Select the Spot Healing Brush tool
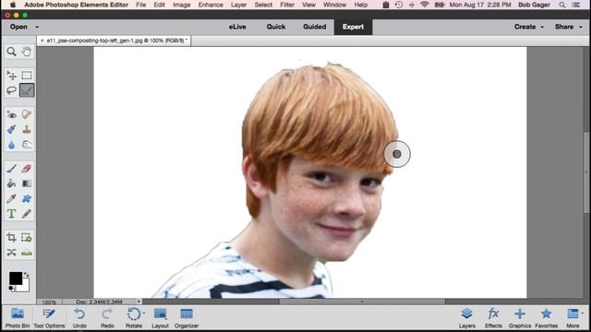 (27, 114)
